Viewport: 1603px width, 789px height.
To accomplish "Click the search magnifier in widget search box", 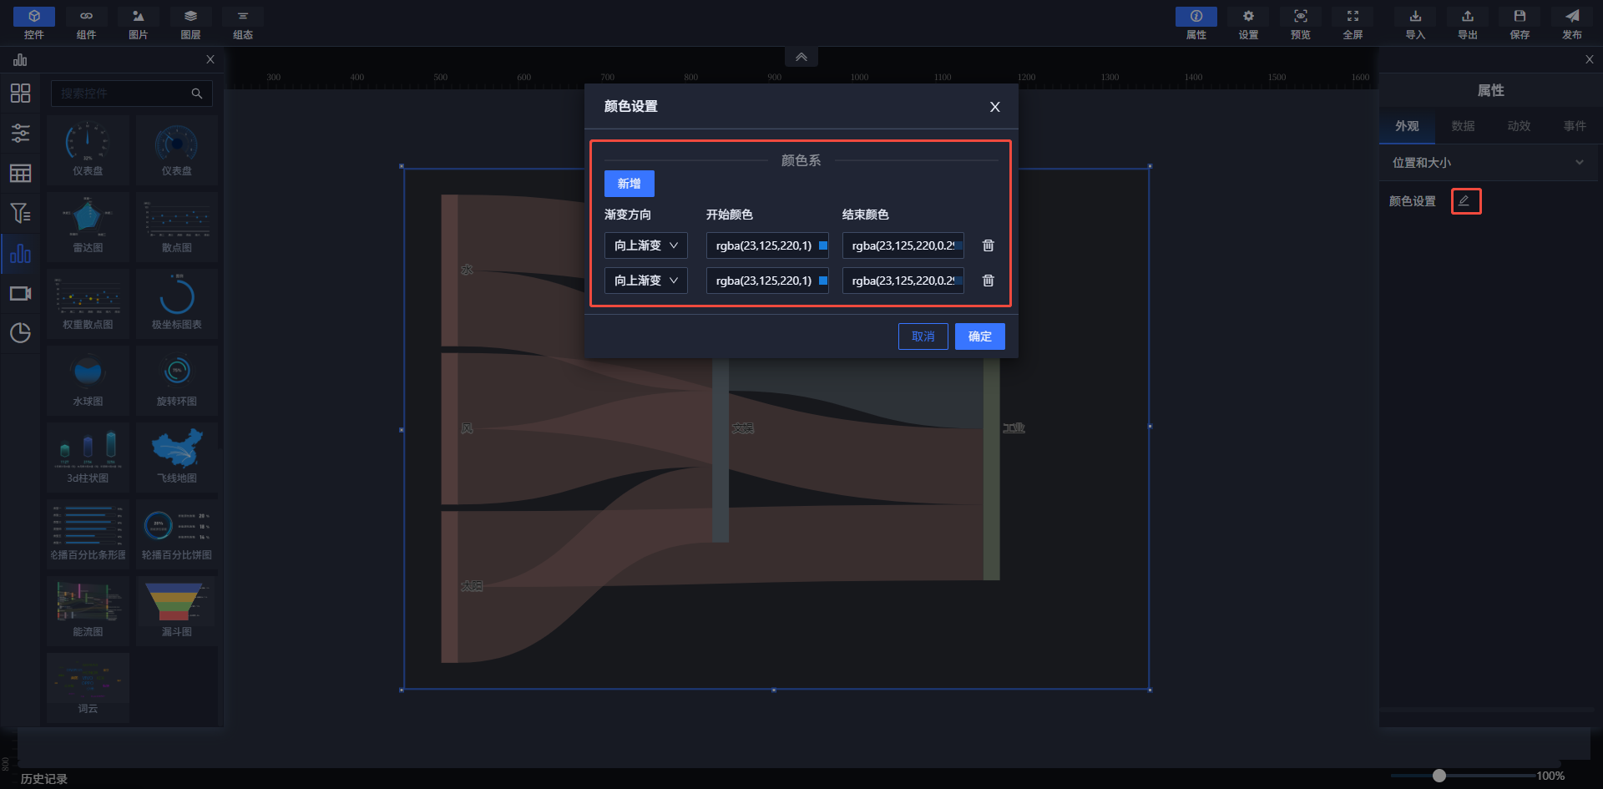I will pyautogui.click(x=197, y=94).
